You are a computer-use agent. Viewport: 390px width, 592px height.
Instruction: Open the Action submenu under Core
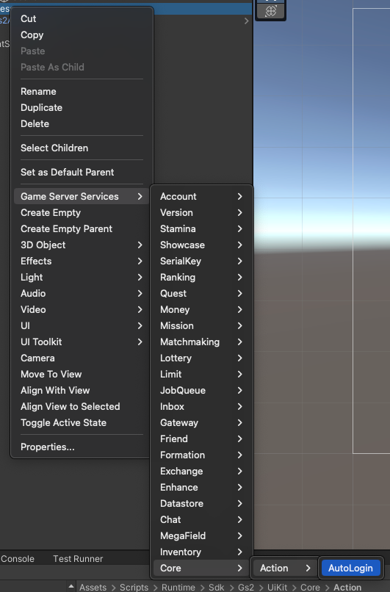click(x=285, y=568)
